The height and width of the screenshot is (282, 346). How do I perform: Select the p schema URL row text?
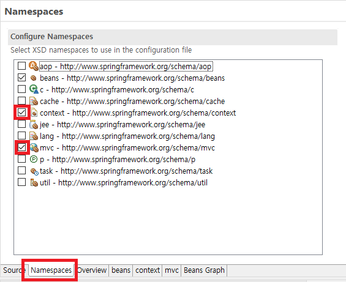(118, 160)
